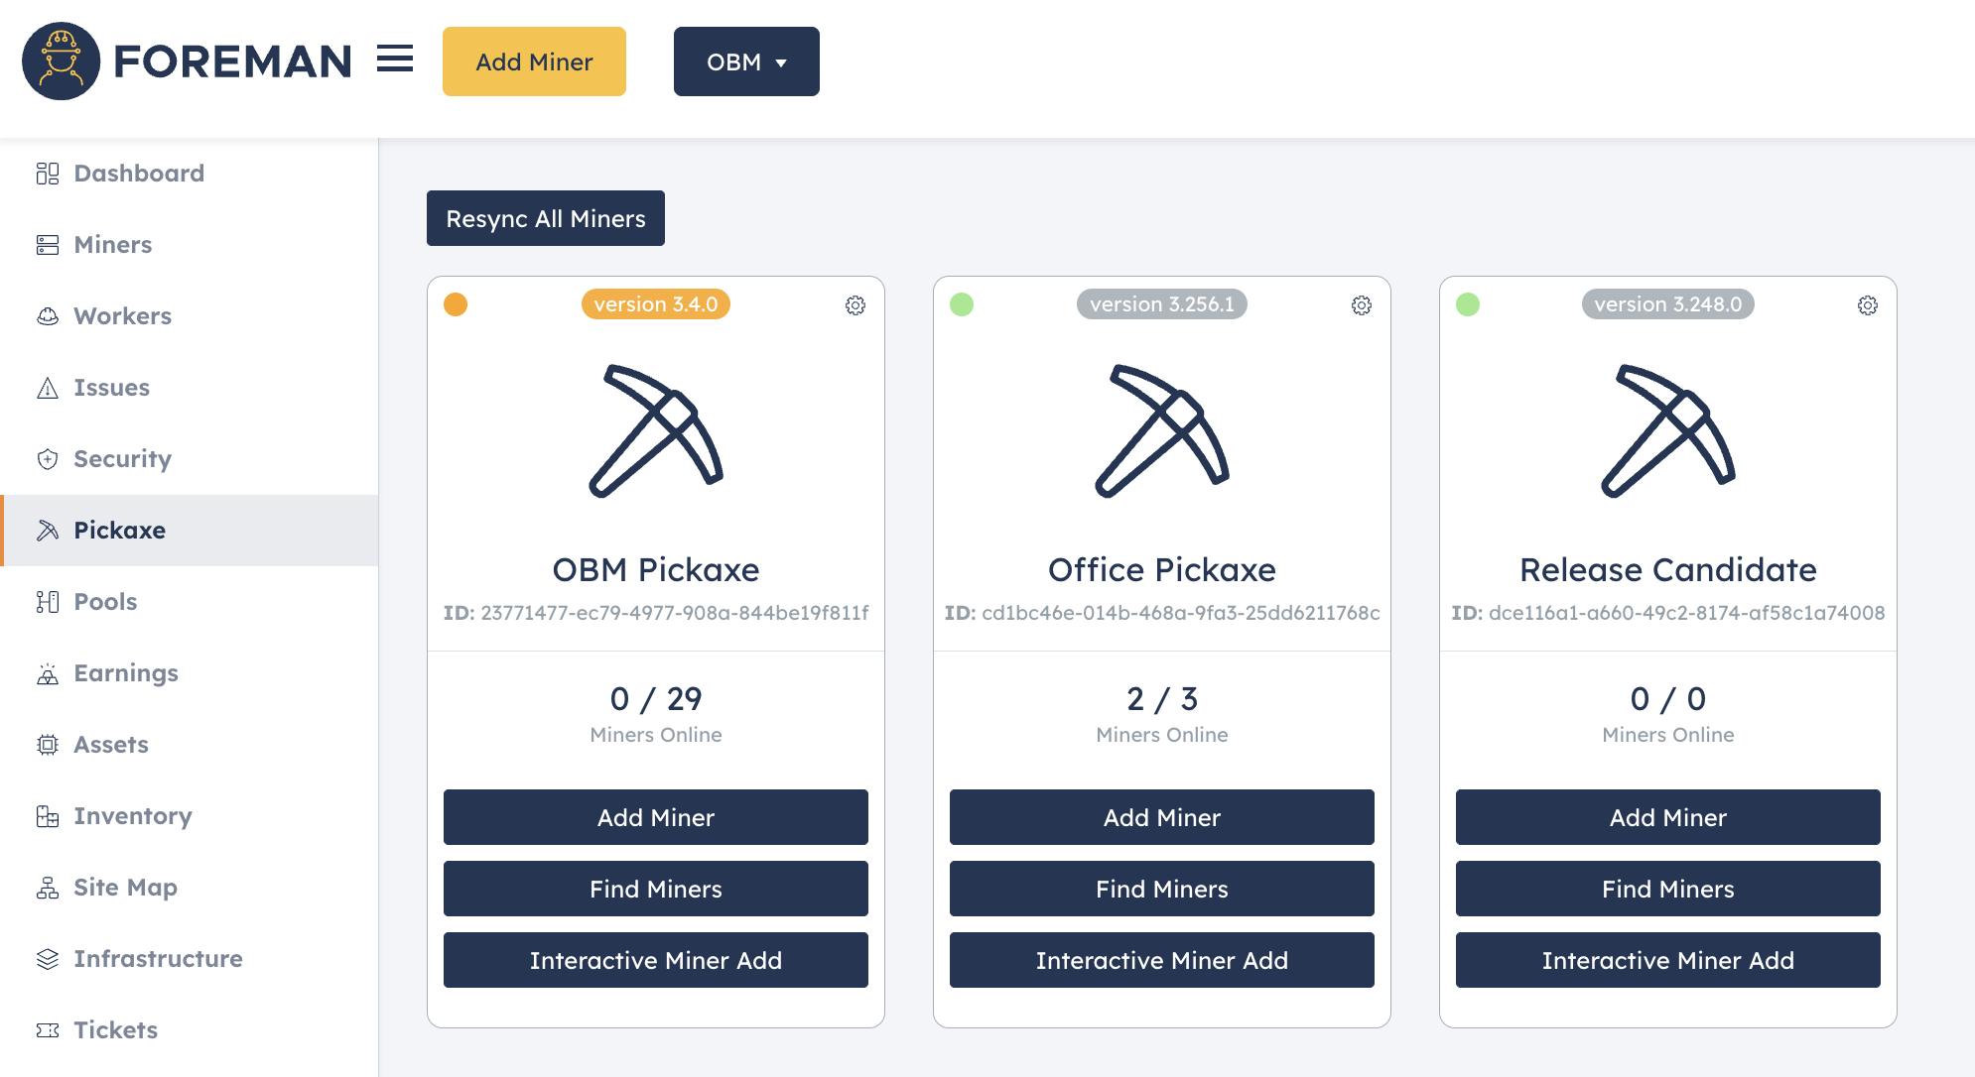1975x1077 pixels.
Task: Click the Foreman logo icon
Action: (x=62, y=61)
